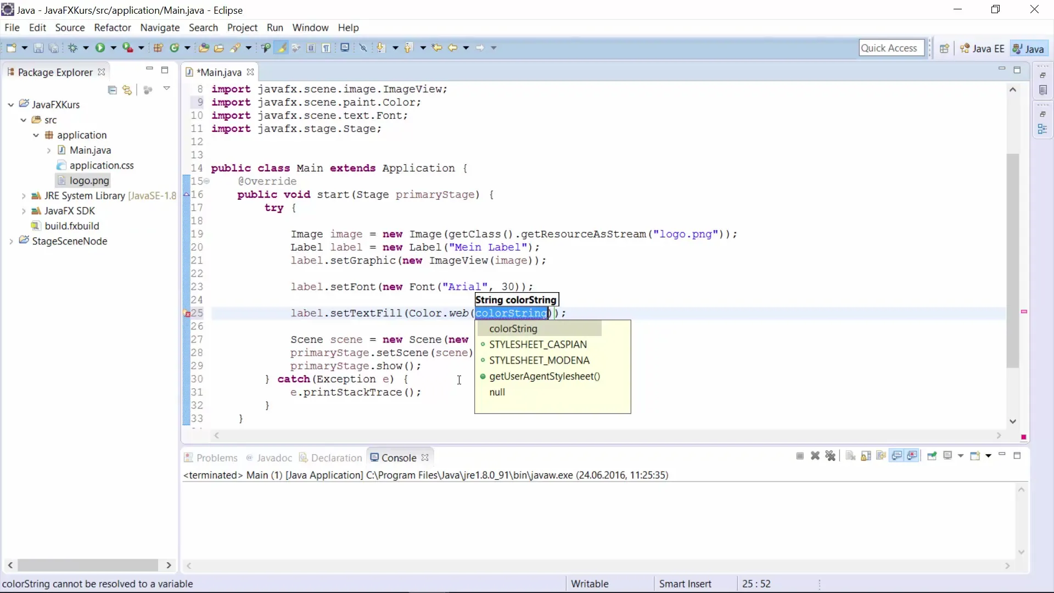1054x593 pixels.
Task: Click the Open Console monitor icon in toolbar
Action: click(x=345, y=48)
